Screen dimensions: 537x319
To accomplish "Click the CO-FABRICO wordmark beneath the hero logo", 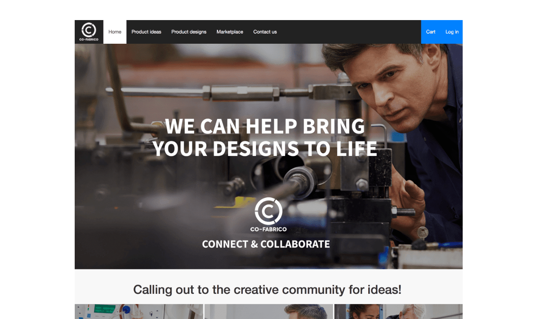I will (x=268, y=229).
